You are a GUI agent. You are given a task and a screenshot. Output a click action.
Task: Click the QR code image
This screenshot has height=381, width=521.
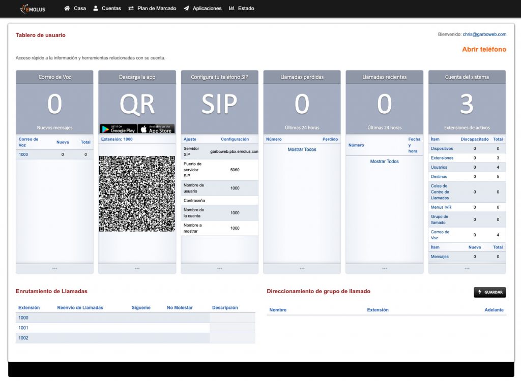[x=137, y=194]
